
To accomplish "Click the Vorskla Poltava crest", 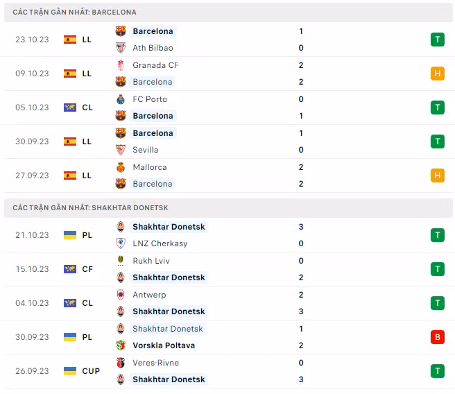I will point(121,345).
